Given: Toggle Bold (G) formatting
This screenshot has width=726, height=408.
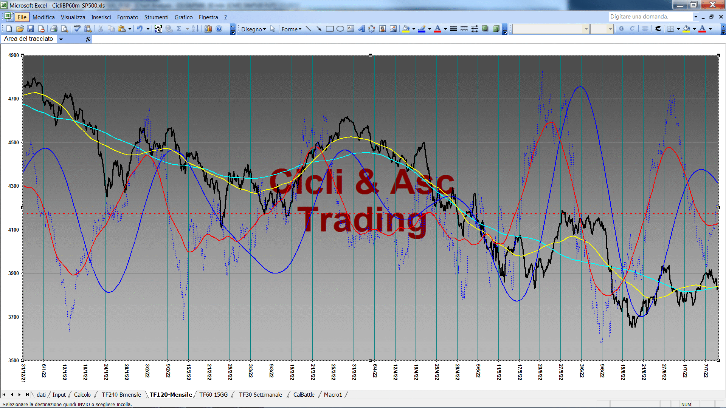Looking at the screenshot, I should point(621,29).
